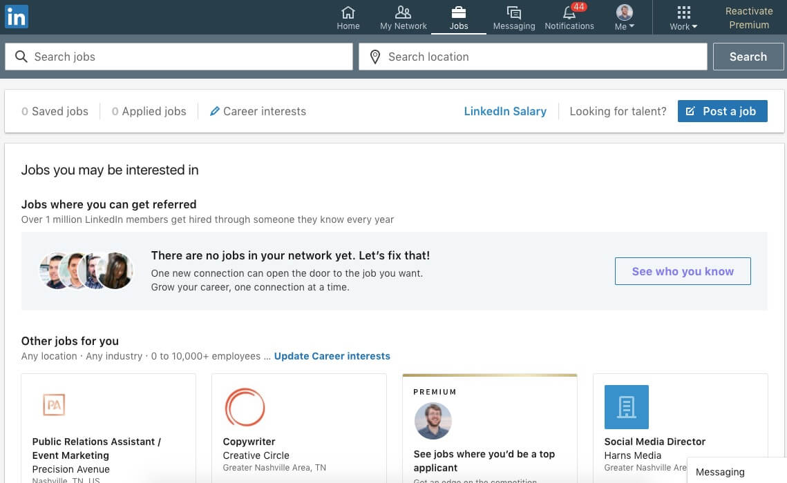The width and height of the screenshot is (787, 483).
Task: Focus the Search location field
Action: (533, 57)
